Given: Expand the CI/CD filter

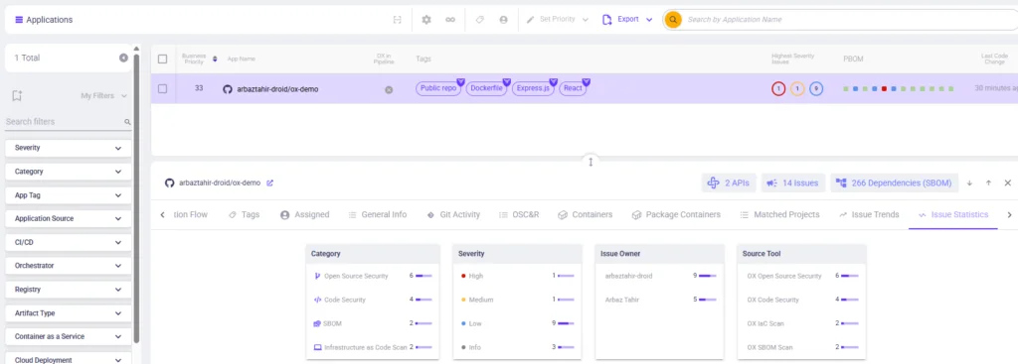Looking at the screenshot, I should 69,242.
